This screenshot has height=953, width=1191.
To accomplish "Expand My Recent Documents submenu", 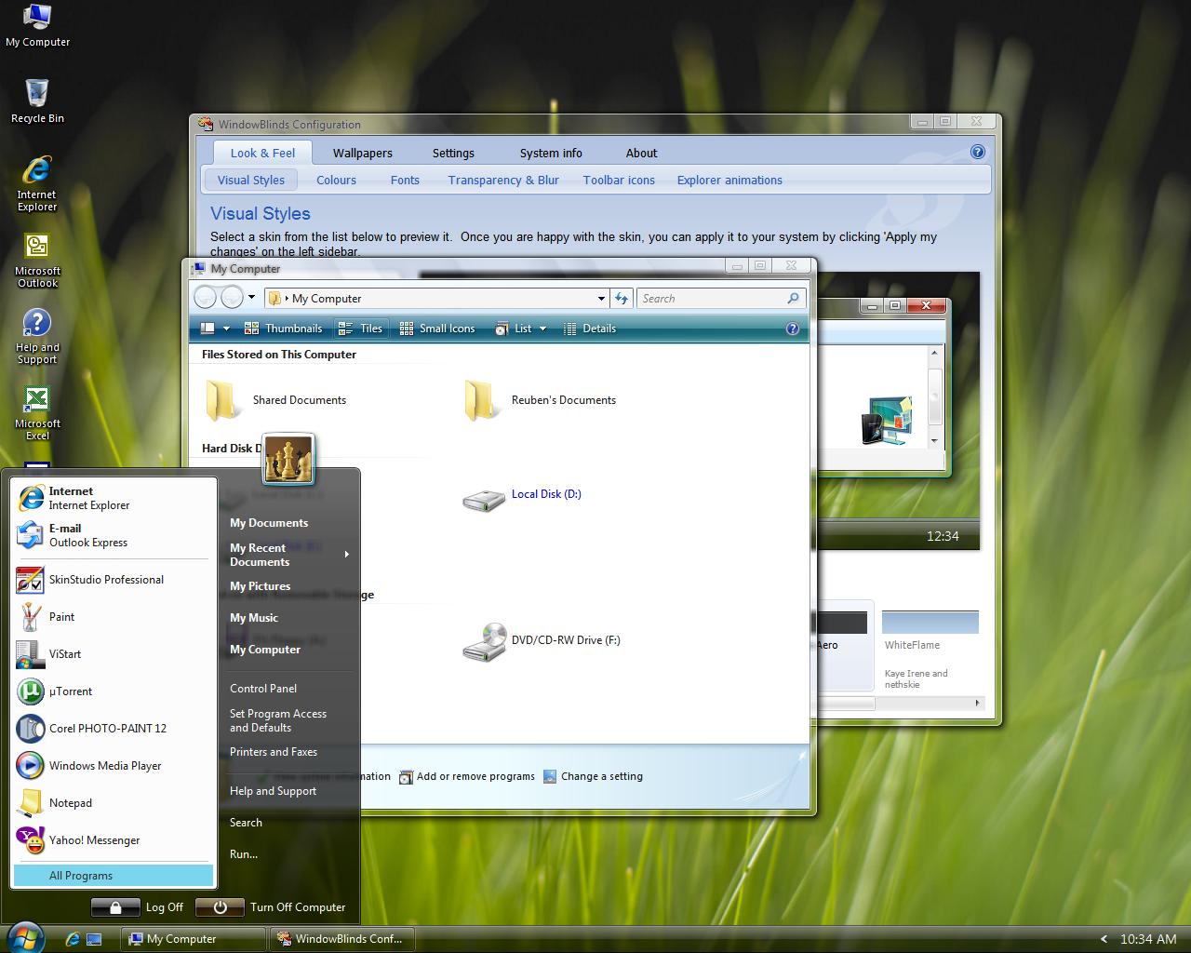I will tap(346, 555).
